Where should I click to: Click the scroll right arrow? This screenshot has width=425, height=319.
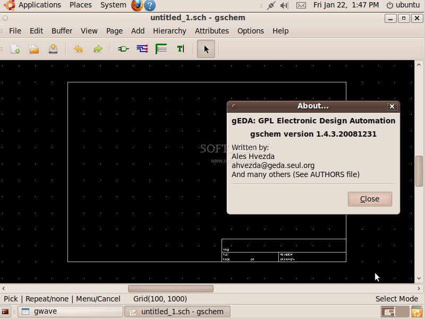[x=419, y=288]
